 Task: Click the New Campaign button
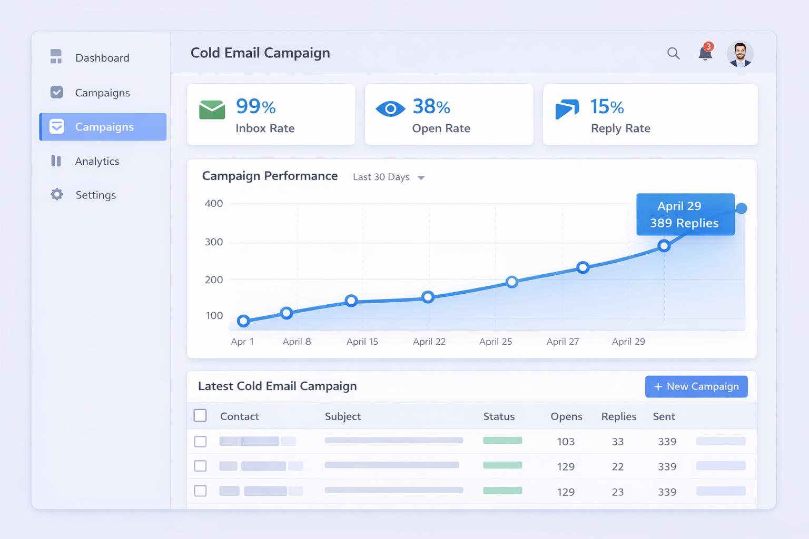click(x=696, y=386)
